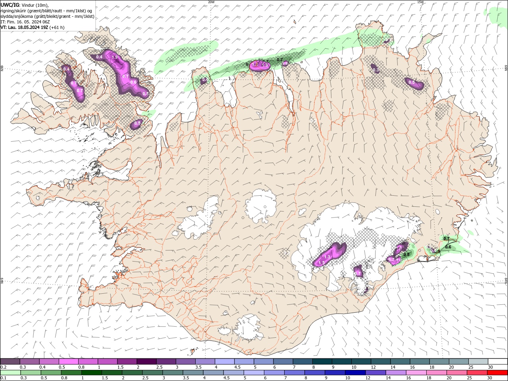Click the upper-row lavender swatch between 4 and 4.5
Viewport: 508px width, 381px height.
224,362
